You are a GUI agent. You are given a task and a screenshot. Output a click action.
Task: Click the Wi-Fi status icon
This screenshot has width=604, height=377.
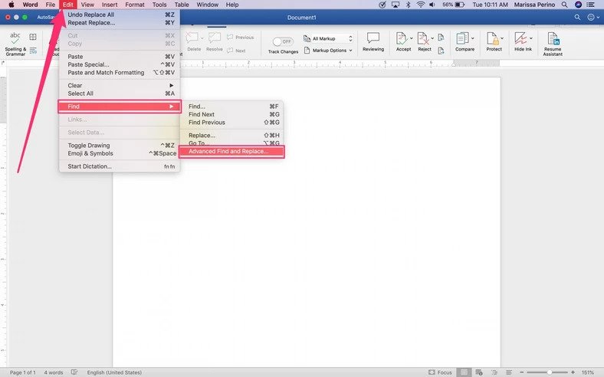(421, 5)
